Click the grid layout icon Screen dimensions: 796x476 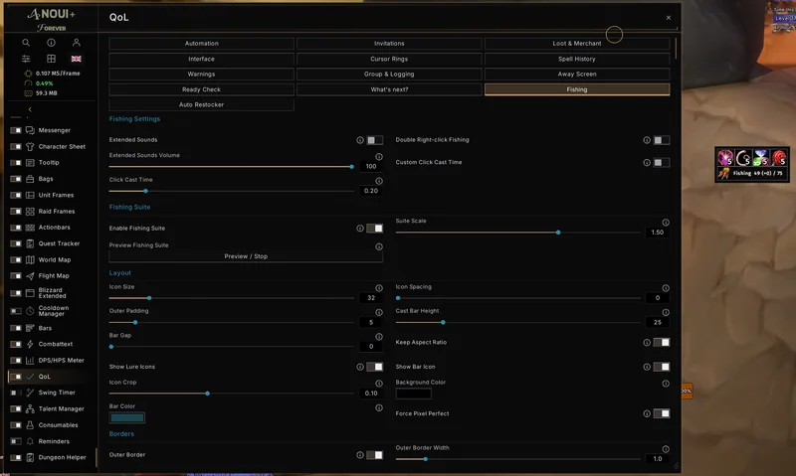click(x=52, y=59)
